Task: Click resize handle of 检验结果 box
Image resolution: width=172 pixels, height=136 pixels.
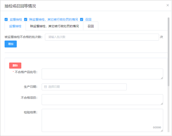Action: click(162, 131)
